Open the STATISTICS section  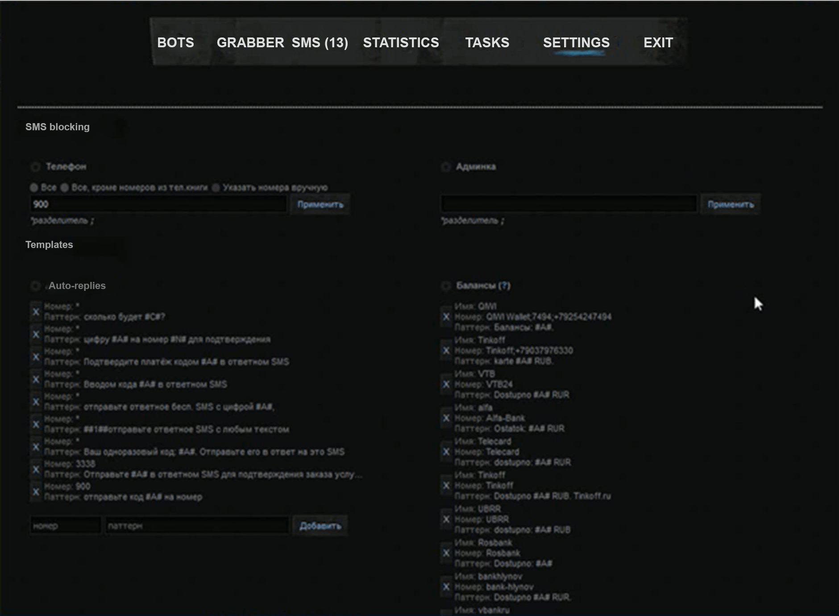pyautogui.click(x=401, y=43)
